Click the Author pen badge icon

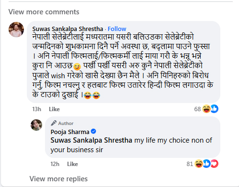54,123
